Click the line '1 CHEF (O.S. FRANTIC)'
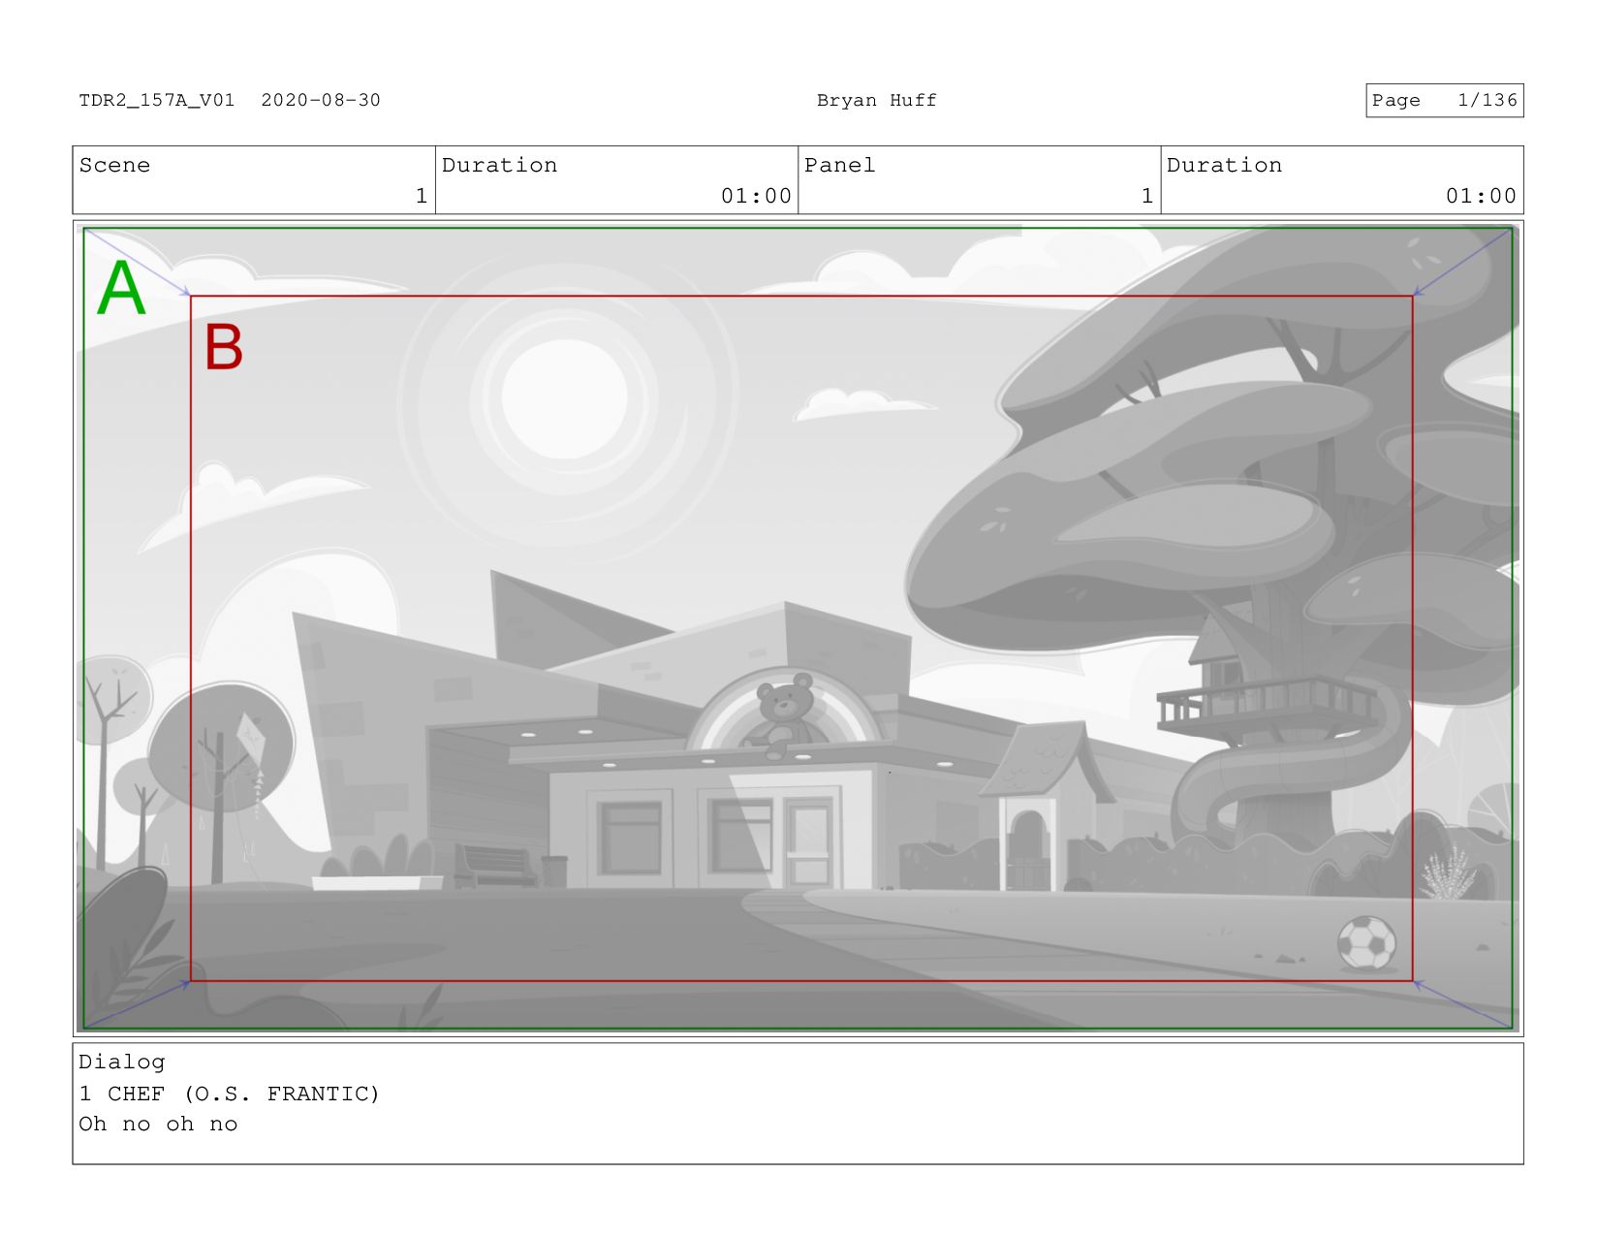The height and width of the screenshot is (1237, 1597). coord(230,1094)
